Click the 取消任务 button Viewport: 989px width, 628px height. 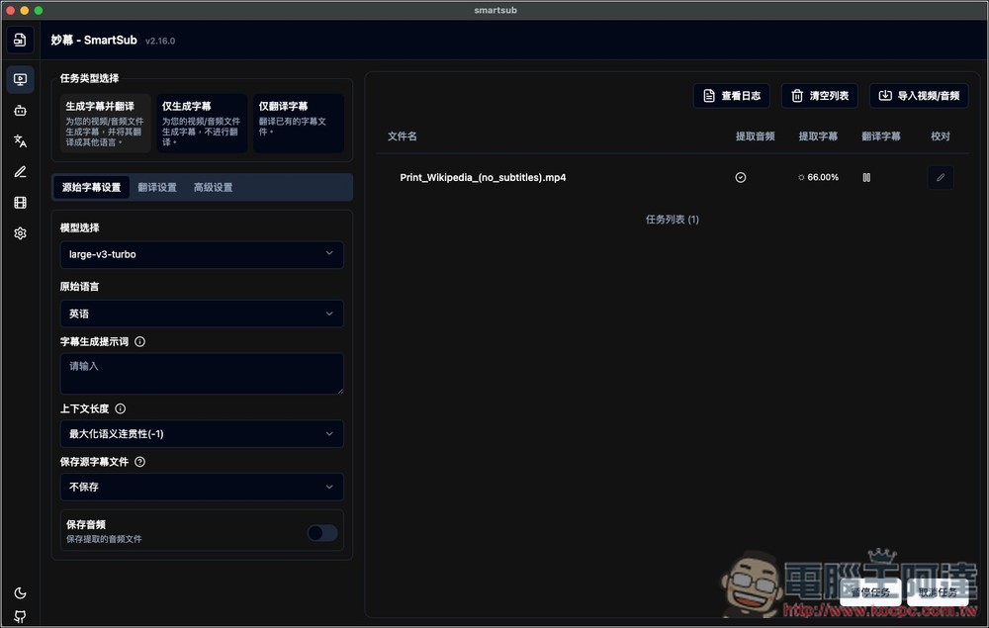[938, 592]
